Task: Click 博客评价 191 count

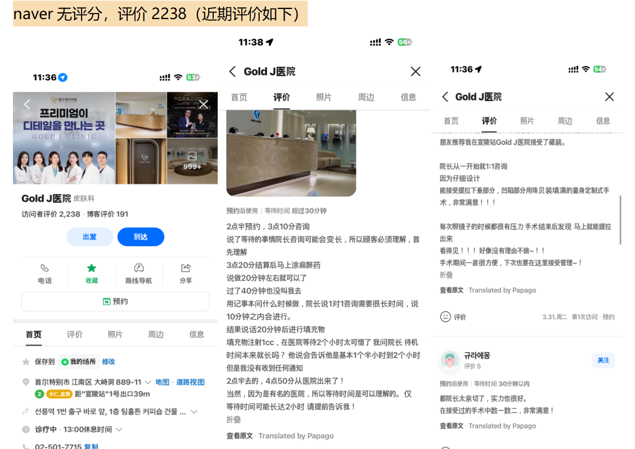Action: click(107, 214)
